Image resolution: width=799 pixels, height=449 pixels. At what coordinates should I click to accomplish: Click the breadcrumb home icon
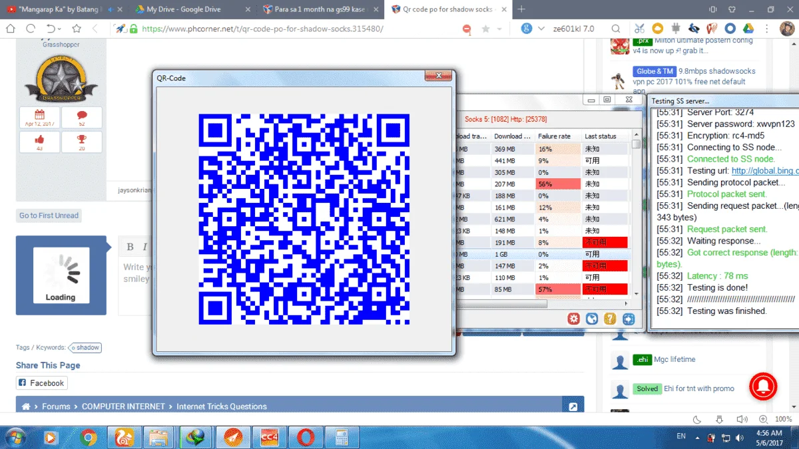26,406
